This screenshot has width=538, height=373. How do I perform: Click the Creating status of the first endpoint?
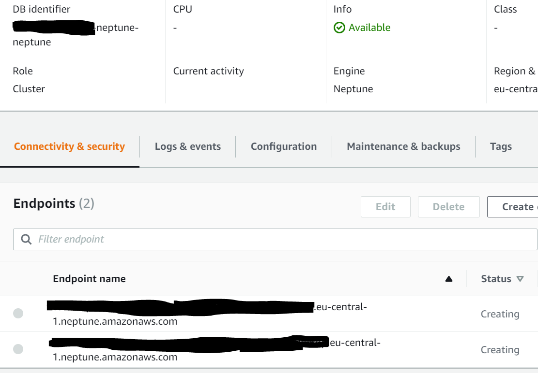[500, 314]
